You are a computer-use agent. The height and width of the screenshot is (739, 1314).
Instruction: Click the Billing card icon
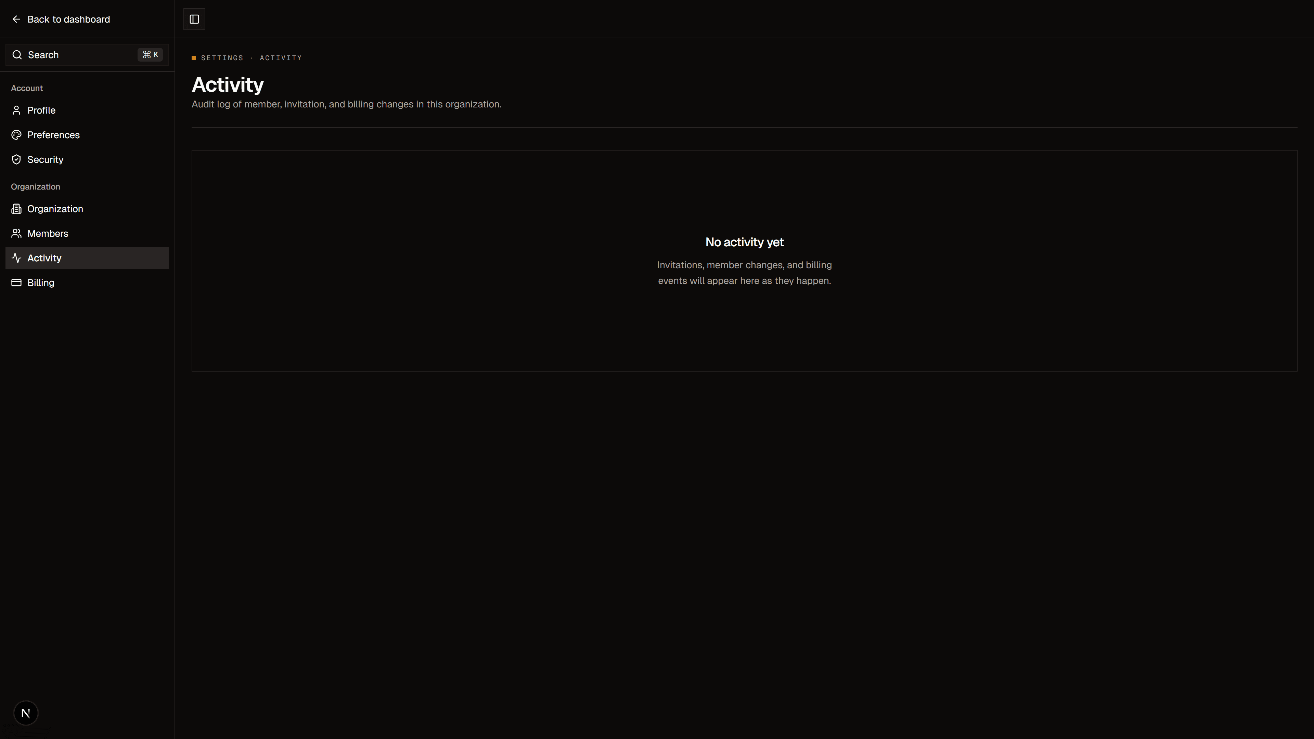[16, 283]
